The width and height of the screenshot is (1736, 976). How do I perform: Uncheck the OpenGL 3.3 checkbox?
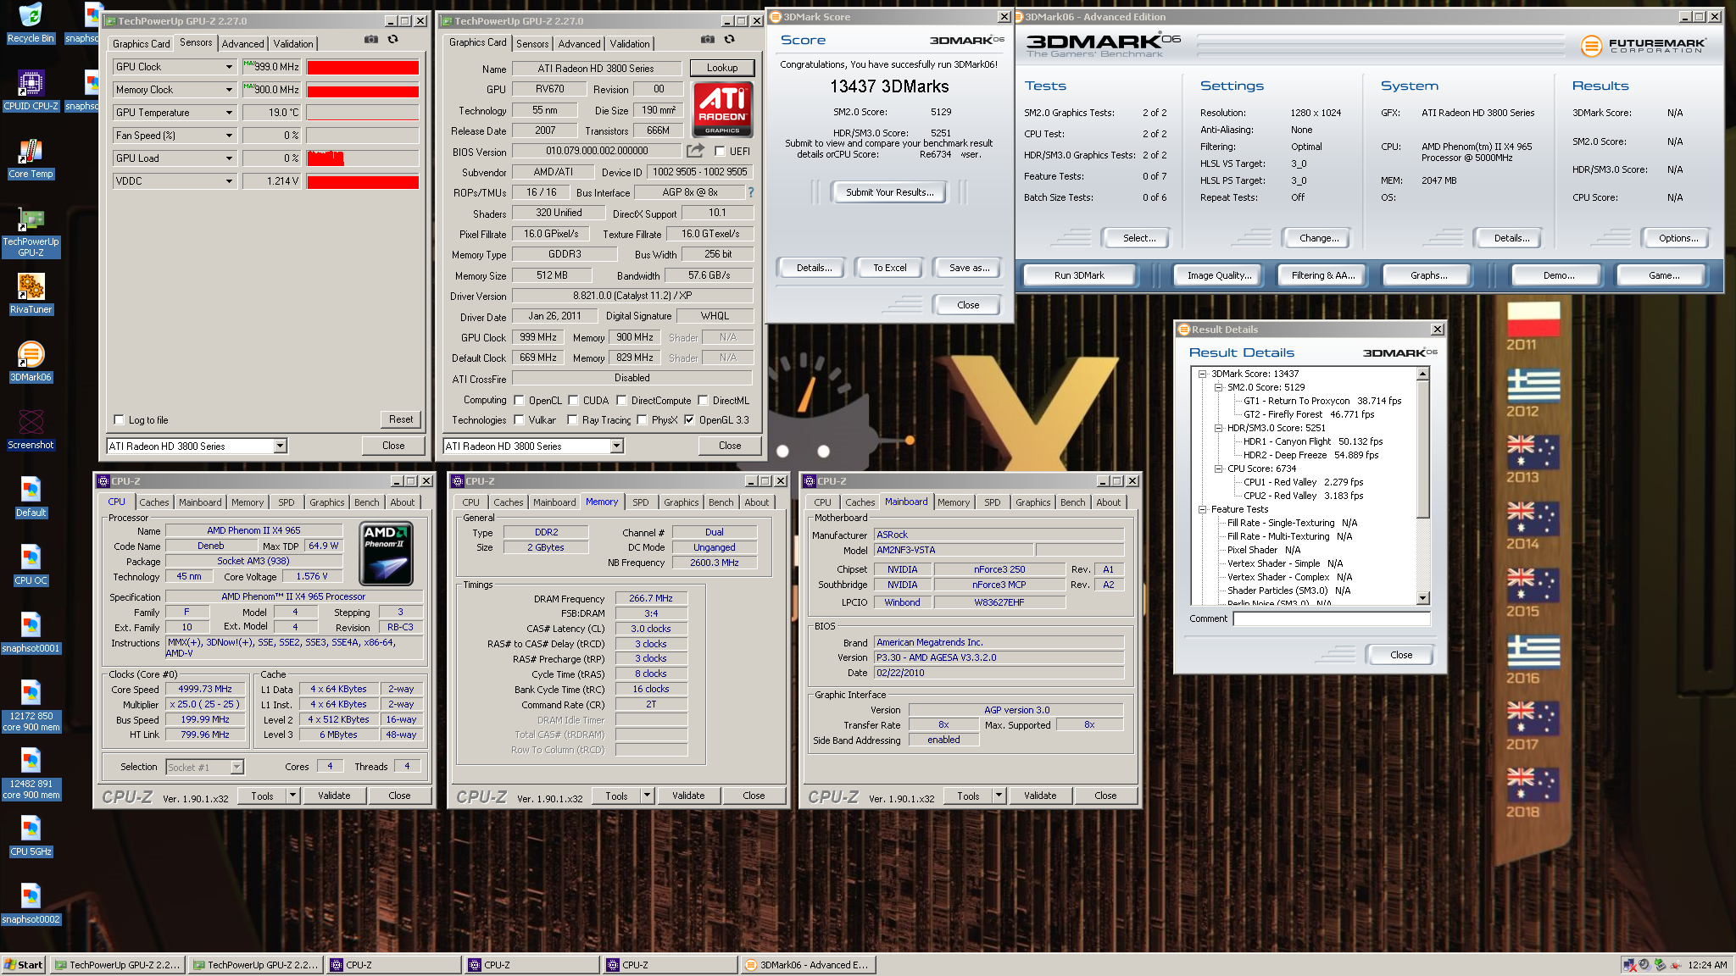point(689,420)
